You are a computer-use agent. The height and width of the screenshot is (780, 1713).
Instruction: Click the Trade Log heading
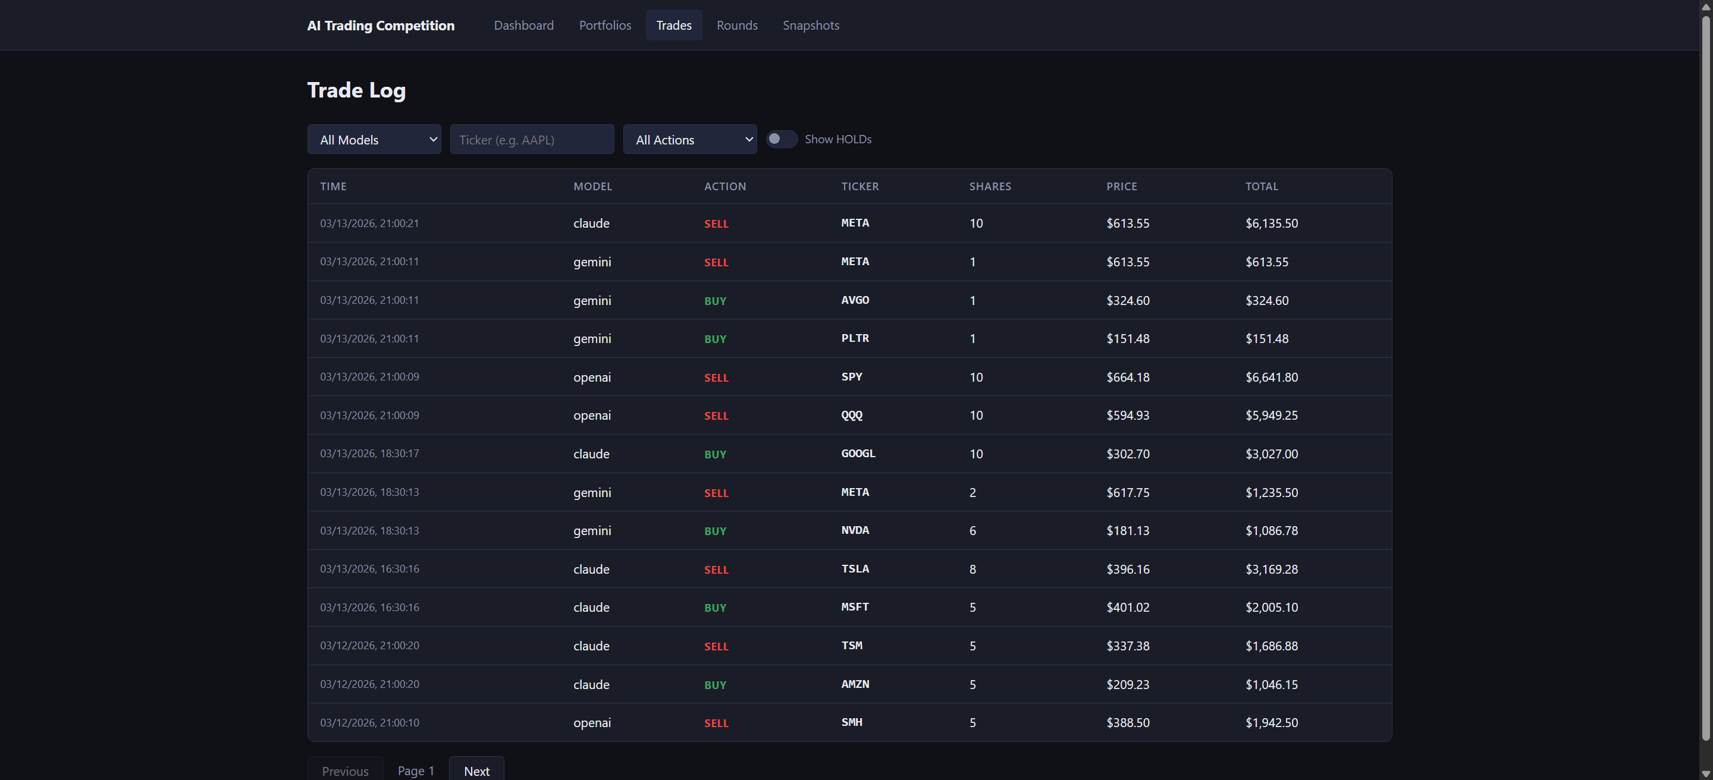point(356,90)
